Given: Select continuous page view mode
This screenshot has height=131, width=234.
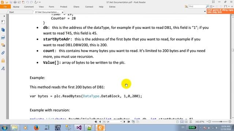Looking at the screenshot, I should (182, 122).
